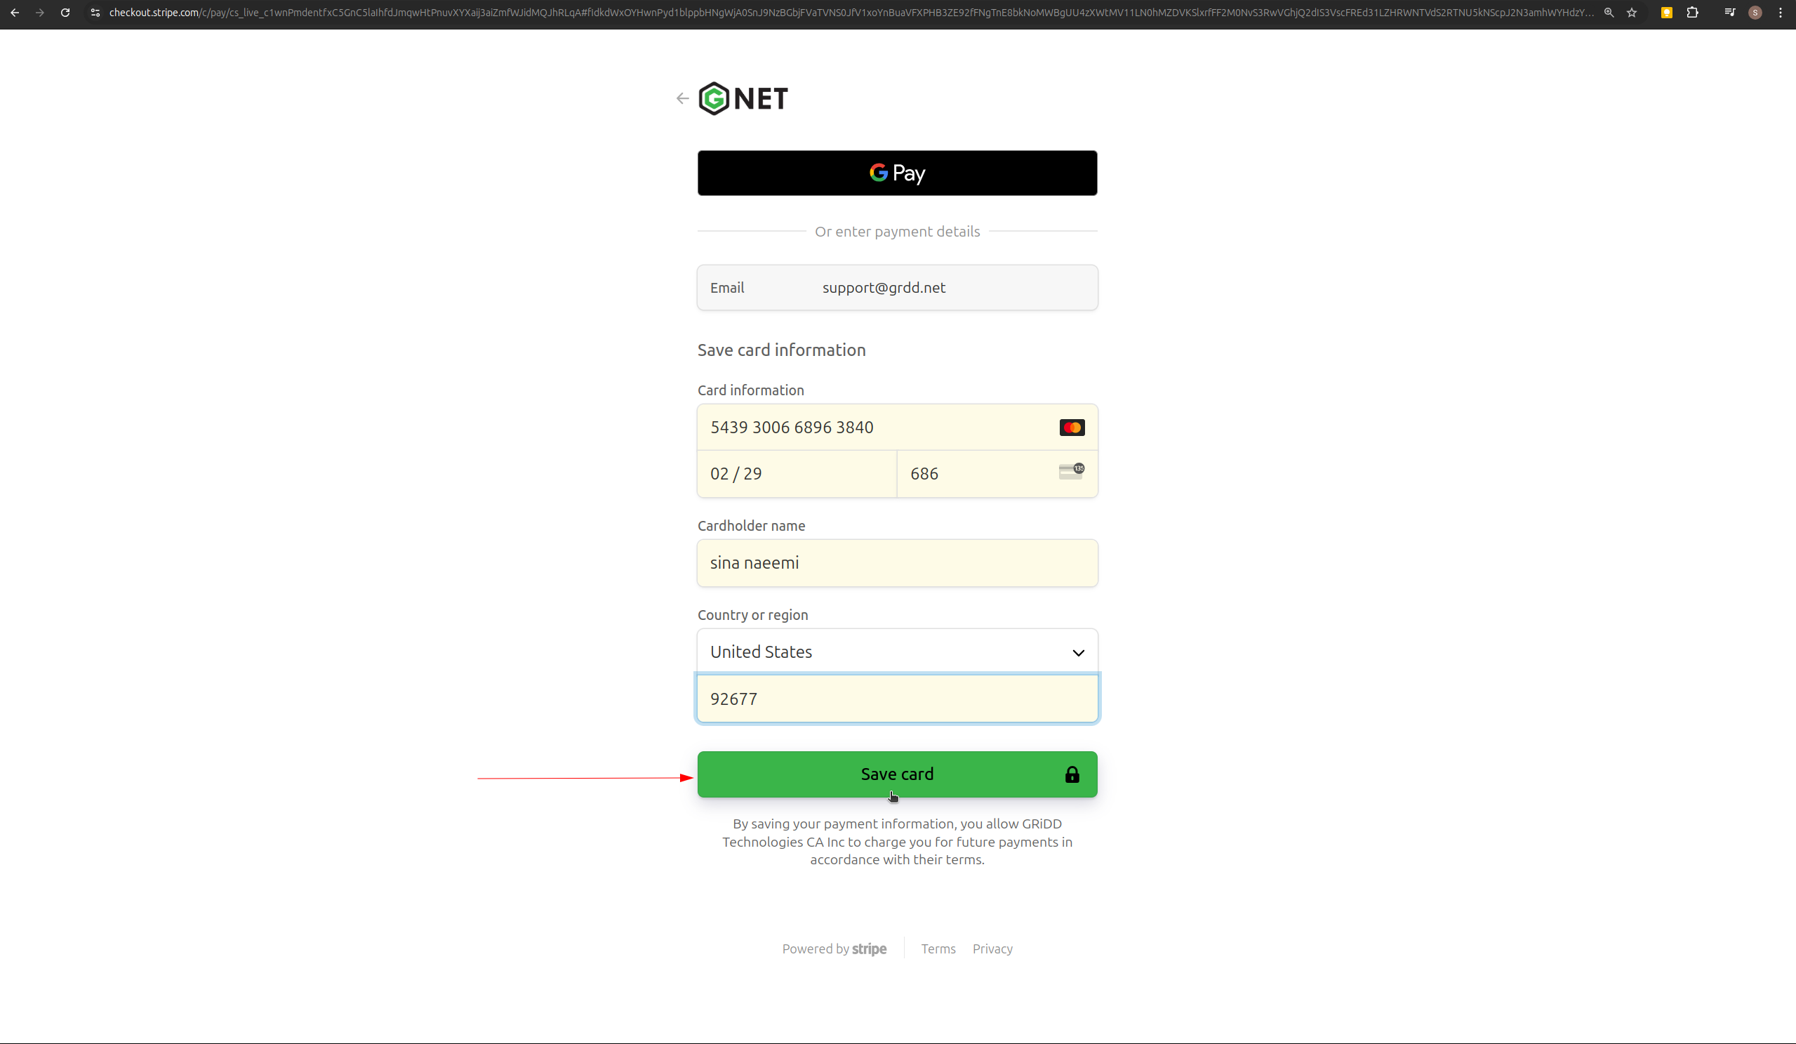Open the Extensions puzzle menu
The width and height of the screenshot is (1796, 1044).
(1693, 13)
